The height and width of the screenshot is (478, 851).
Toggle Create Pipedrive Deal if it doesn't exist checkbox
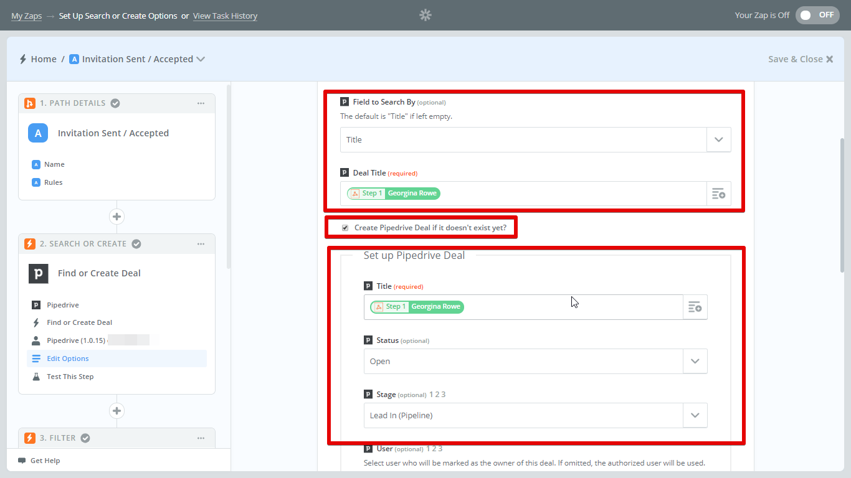(345, 228)
